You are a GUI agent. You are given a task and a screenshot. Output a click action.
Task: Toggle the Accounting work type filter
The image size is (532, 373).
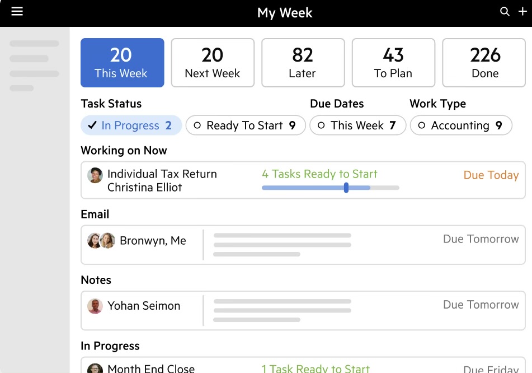[460, 125]
